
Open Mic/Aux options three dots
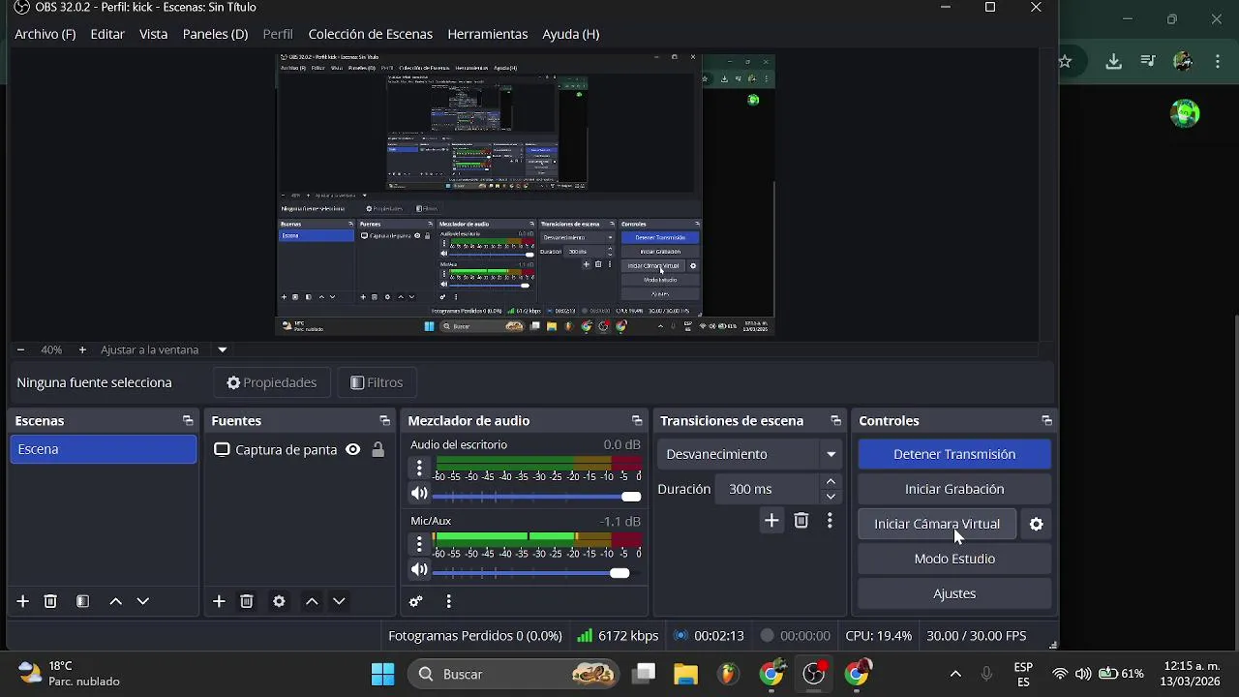pyautogui.click(x=419, y=543)
